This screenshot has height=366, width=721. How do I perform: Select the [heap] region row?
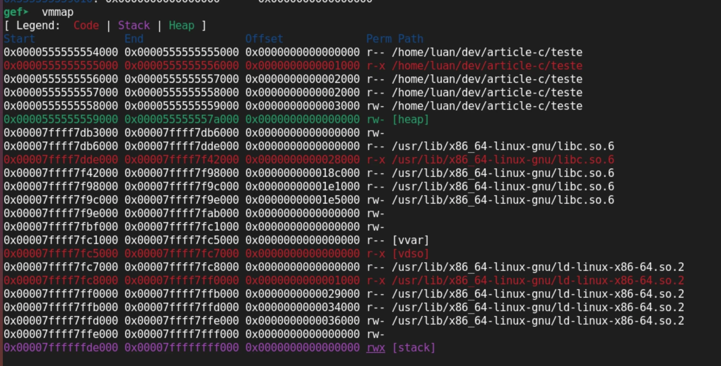(x=212, y=120)
